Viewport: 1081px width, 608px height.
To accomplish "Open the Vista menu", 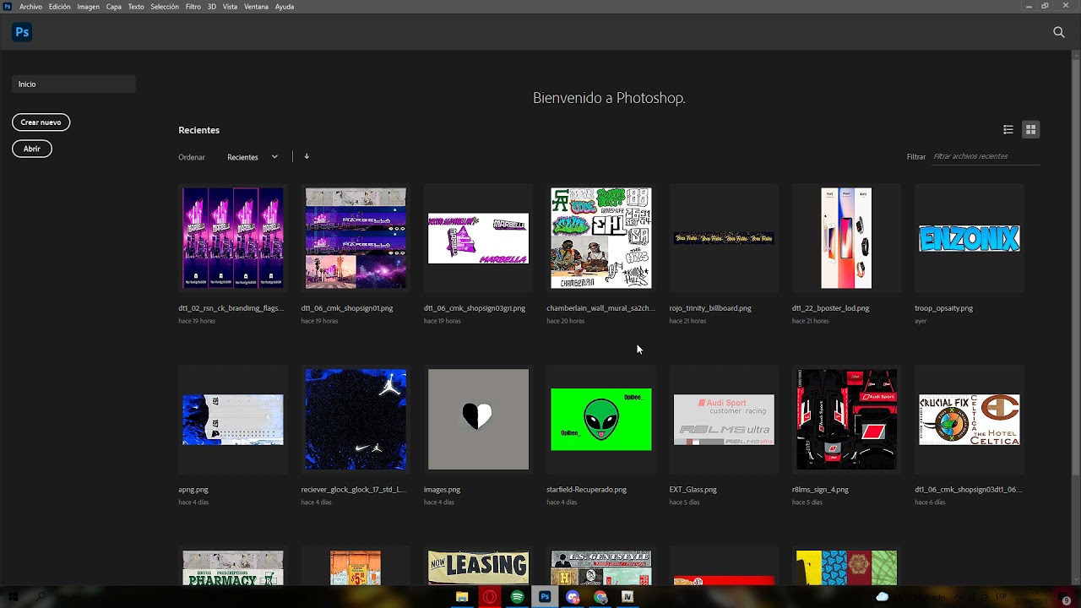I will 230,7.
